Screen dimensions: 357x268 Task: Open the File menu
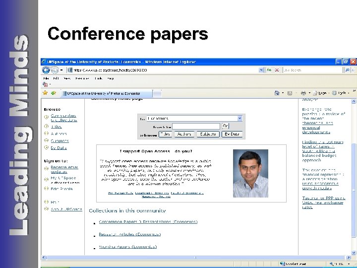[x=46, y=78]
